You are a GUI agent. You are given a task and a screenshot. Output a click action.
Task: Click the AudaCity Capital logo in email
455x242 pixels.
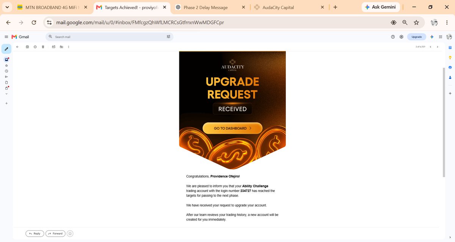233,65
